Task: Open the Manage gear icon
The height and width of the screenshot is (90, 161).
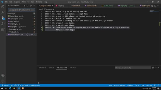Action: [x=3, y=81]
